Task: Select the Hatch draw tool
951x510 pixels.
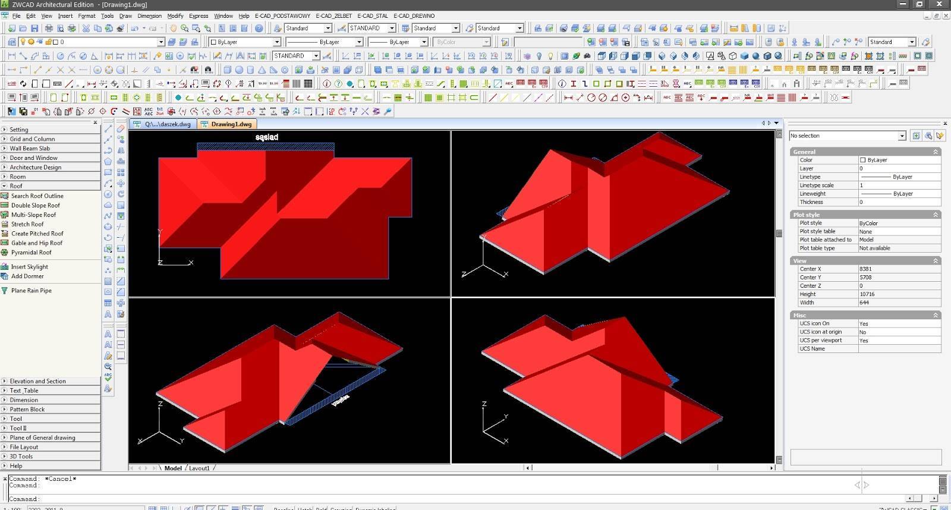Action: coord(108,281)
